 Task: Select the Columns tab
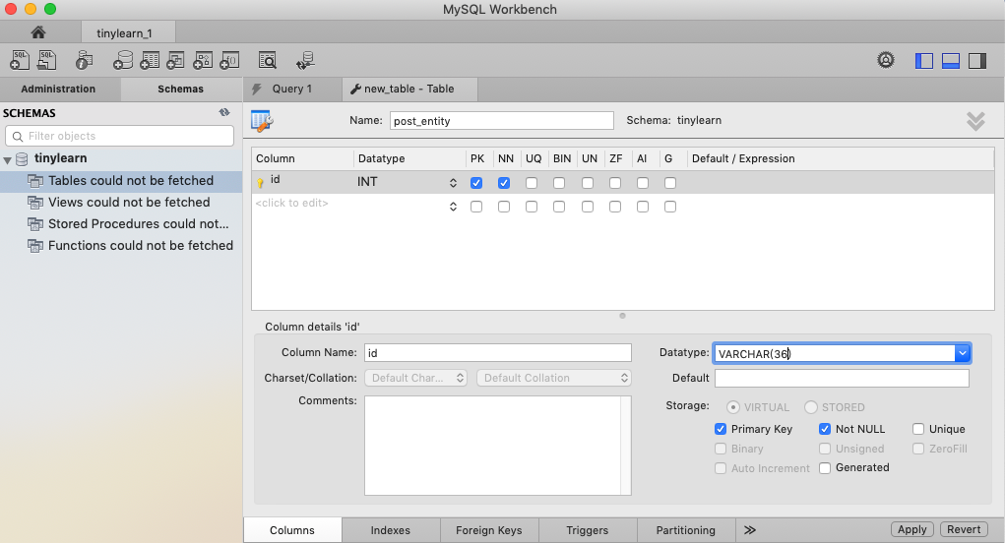[x=292, y=530]
